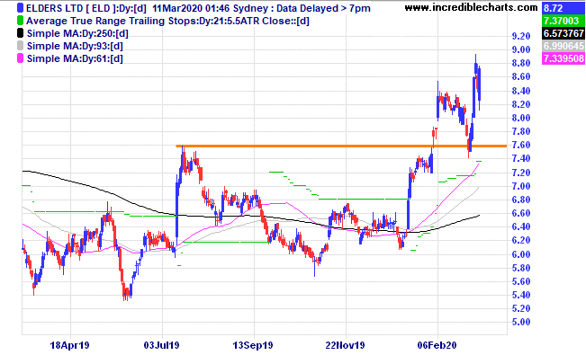Click the 6.00 price axis label
Image resolution: width=586 pixels, height=355 pixels.
coord(521,254)
